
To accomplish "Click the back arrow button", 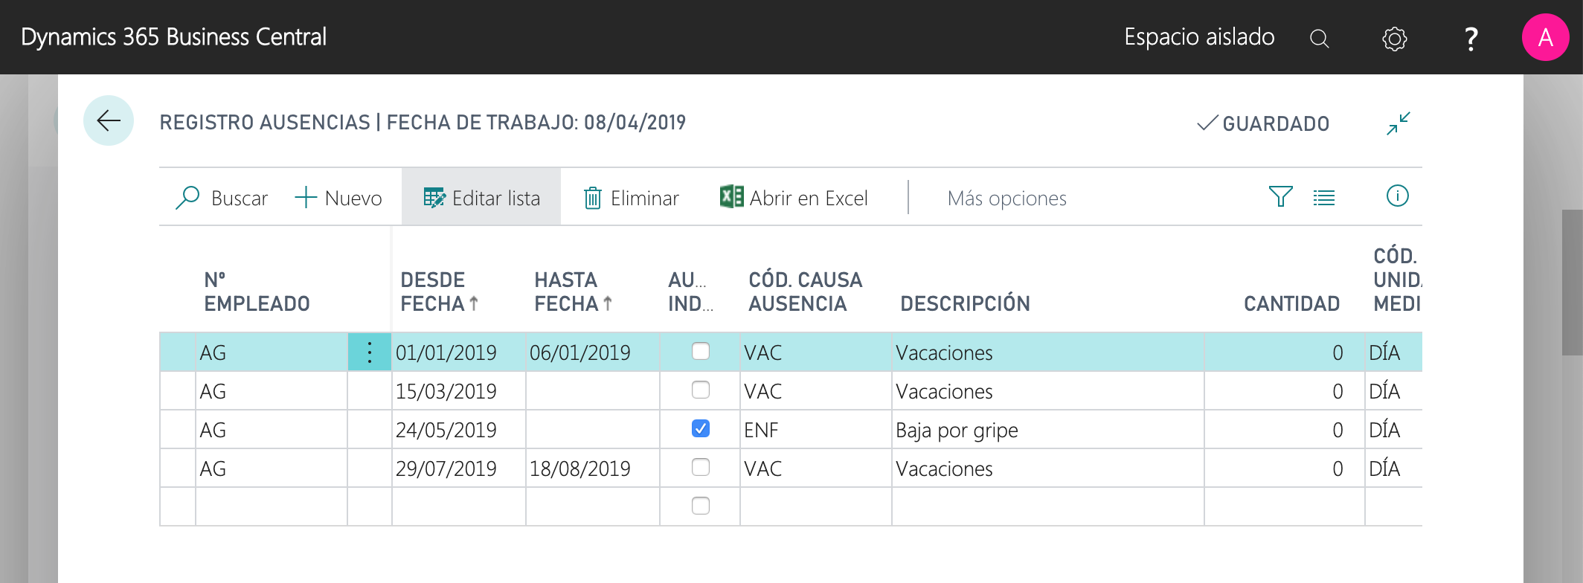I will click(109, 120).
